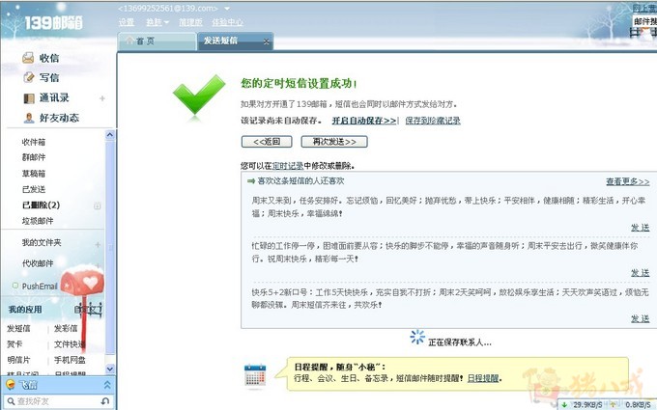Open the 定时记录 link

288,166
